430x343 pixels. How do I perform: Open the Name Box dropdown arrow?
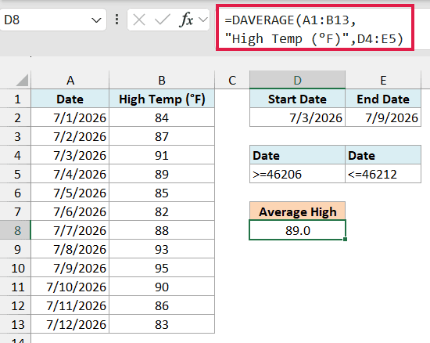pyautogui.click(x=96, y=20)
